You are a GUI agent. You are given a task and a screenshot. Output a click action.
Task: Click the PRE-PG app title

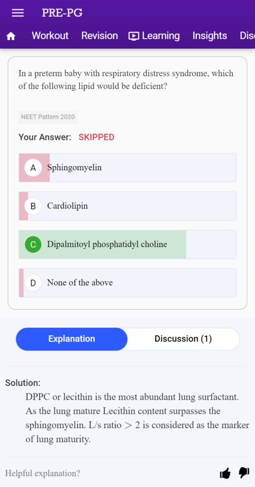[x=62, y=13]
